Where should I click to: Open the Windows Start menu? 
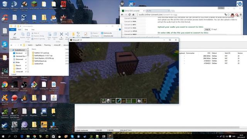(x=3, y=136)
